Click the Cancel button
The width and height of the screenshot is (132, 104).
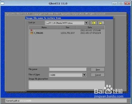click(98, 75)
